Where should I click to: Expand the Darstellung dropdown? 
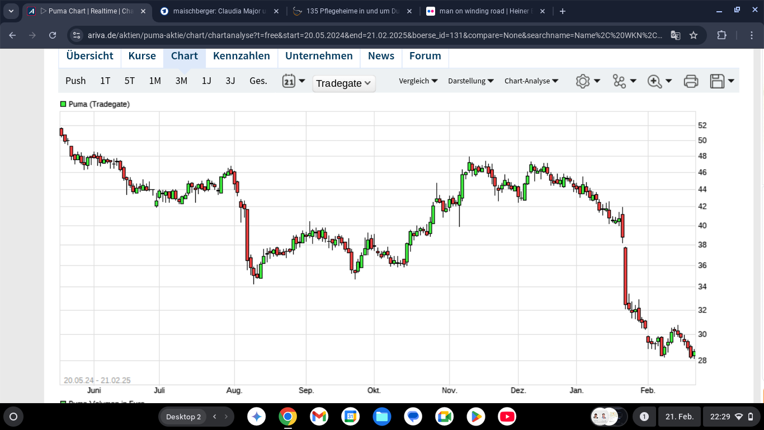471,81
